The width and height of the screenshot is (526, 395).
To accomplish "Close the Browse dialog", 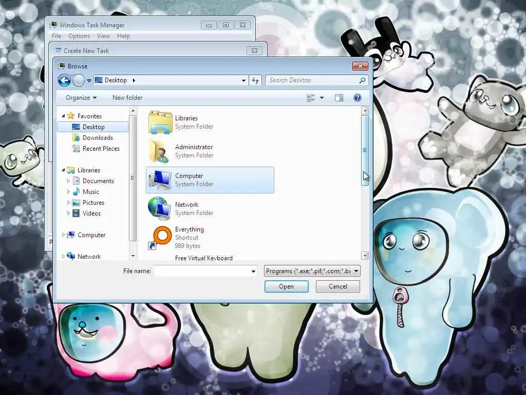I will (x=360, y=66).
